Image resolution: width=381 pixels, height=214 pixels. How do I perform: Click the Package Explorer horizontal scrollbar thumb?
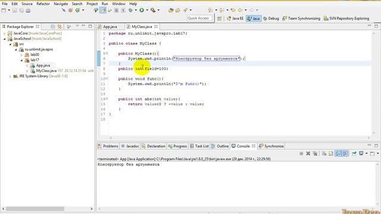tap(35, 209)
